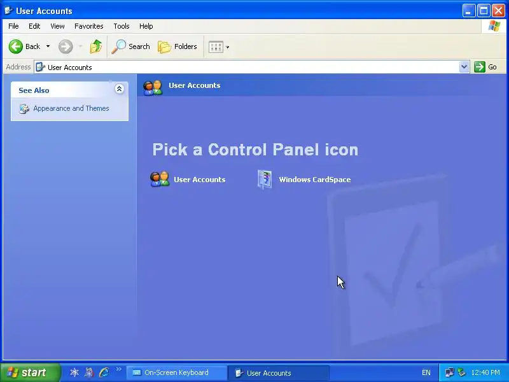Click the User Accounts header people icon

153,87
